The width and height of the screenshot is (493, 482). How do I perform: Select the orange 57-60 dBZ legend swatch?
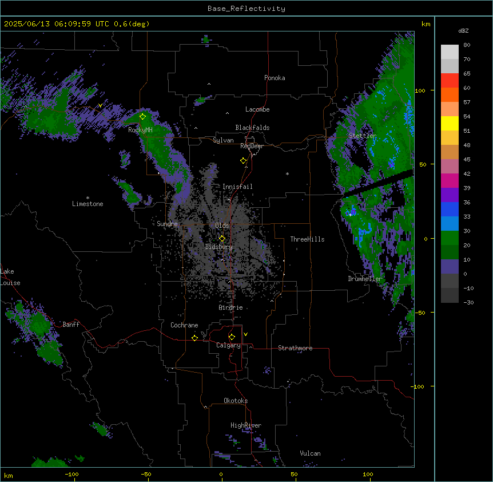(450, 94)
